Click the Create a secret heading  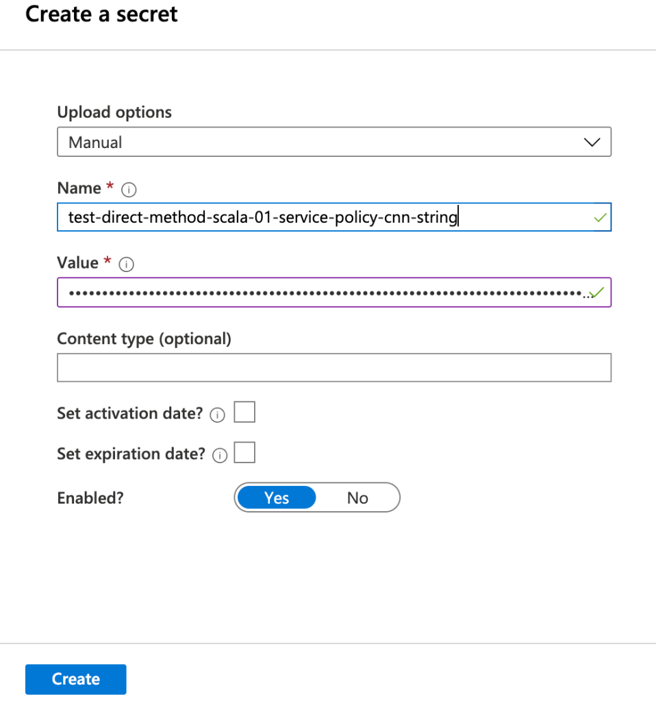(x=101, y=15)
